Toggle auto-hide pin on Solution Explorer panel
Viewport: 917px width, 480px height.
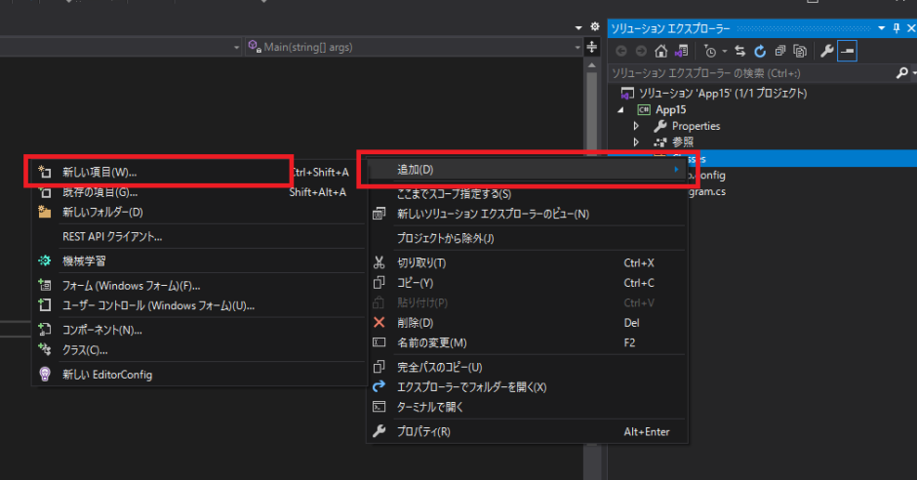point(897,29)
